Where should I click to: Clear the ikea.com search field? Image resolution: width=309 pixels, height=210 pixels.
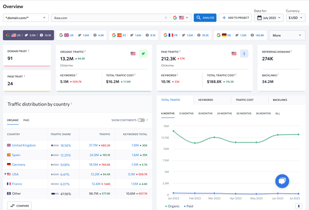pos(166,18)
